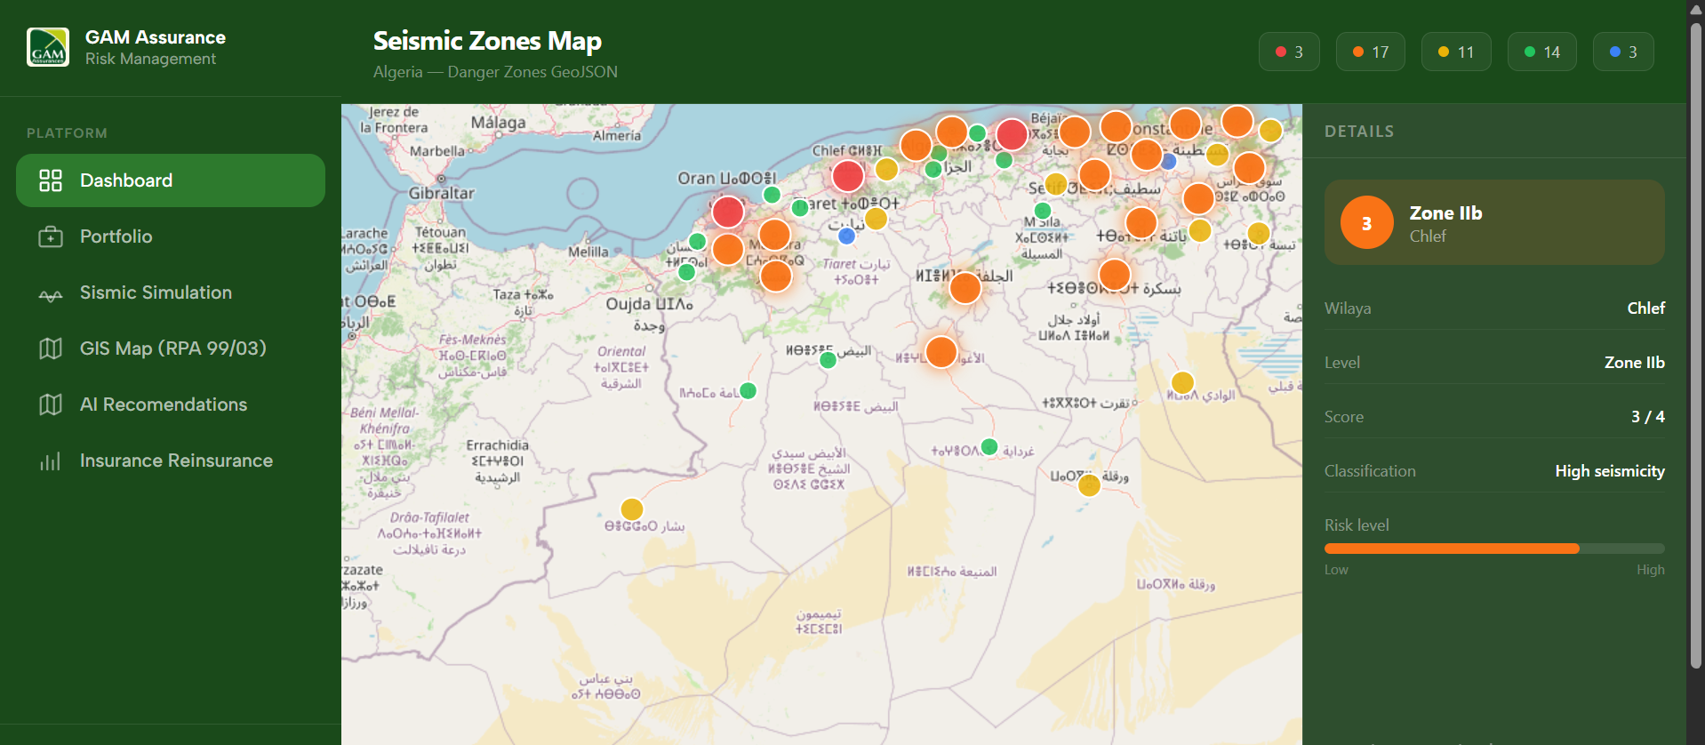Select the green marker left of البيض label
The height and width of the screenshot is (745, 1705).
pyautogui.click(x=828, y=360)
